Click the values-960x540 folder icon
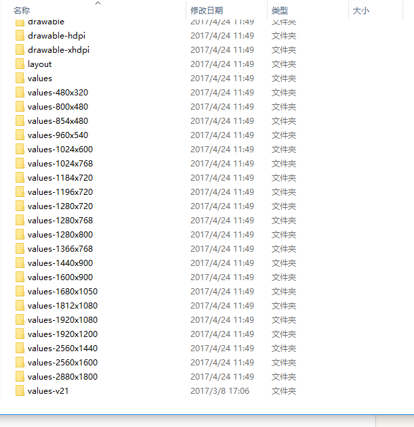 coord(20,135)
